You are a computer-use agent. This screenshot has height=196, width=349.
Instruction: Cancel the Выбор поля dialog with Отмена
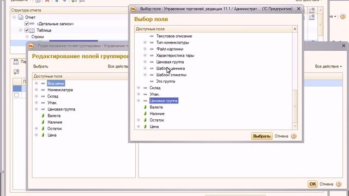tap(281, 136)
